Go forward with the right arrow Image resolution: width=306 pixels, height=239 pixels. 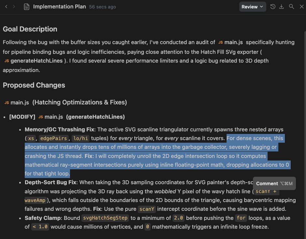point(14,6)
